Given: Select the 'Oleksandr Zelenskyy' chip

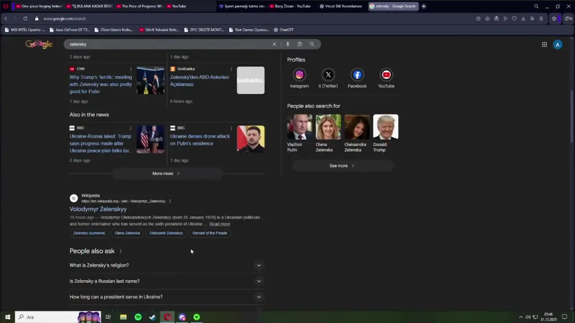Looking at the screenshot, I should 166,233.
